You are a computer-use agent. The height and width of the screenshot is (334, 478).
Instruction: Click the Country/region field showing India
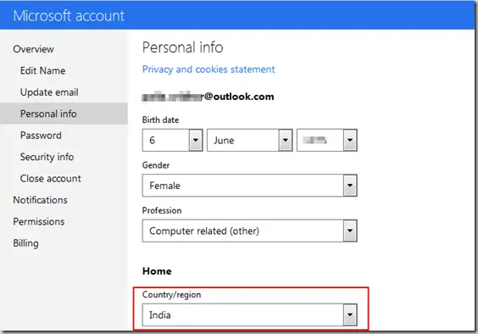pos(250,315)
